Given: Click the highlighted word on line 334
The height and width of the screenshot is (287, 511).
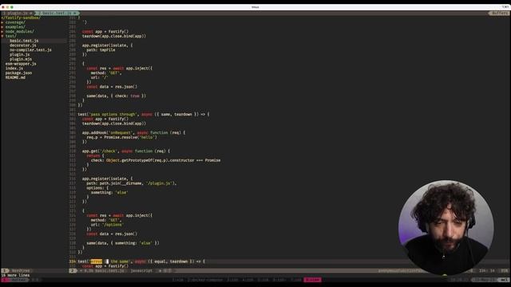Looking at the screenshot, I should [96, 261].
